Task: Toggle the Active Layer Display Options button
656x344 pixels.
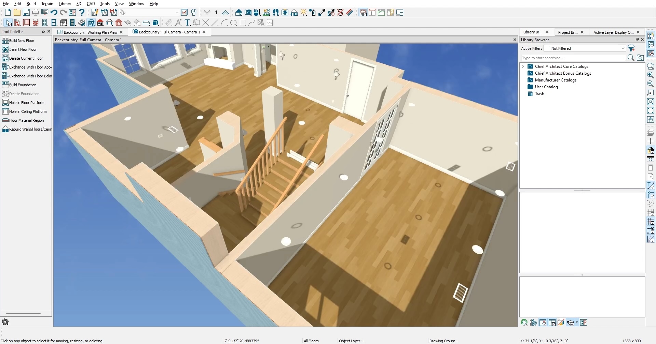Action: (x=651, y=54)
